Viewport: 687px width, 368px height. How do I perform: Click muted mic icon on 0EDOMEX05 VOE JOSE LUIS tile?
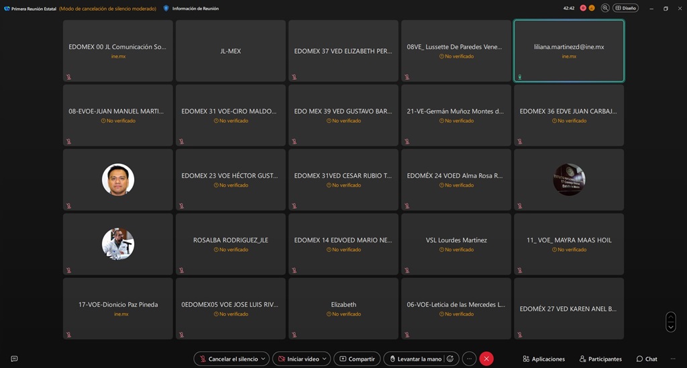(x=181, y=334)
